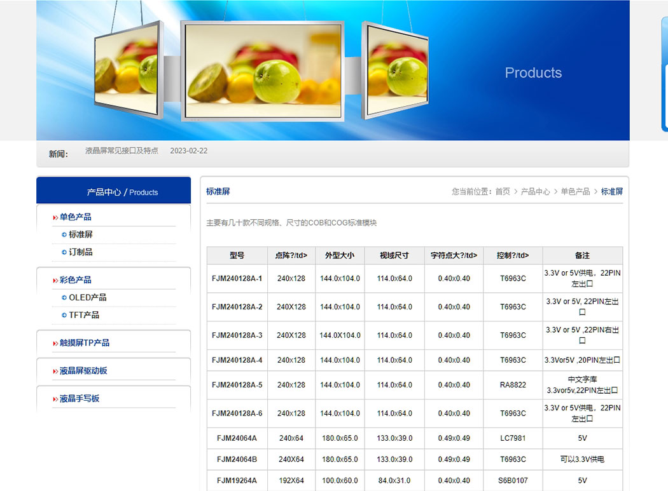
Task: Click the red arrow icon beside 触摸屏TP产品
Action: click(55, 344)
